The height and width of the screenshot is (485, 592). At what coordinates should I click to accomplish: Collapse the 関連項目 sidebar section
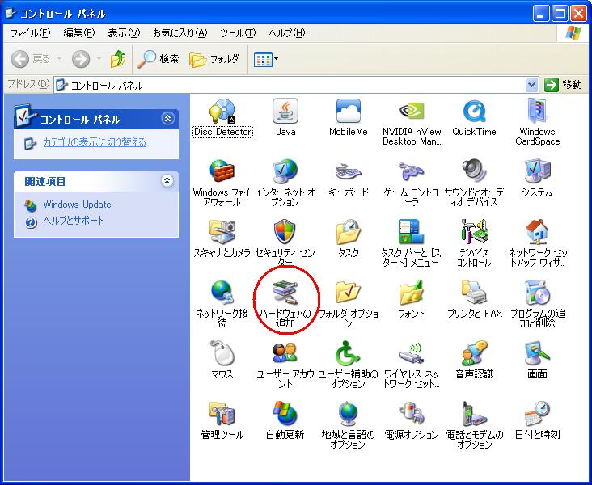coord(167,181)
